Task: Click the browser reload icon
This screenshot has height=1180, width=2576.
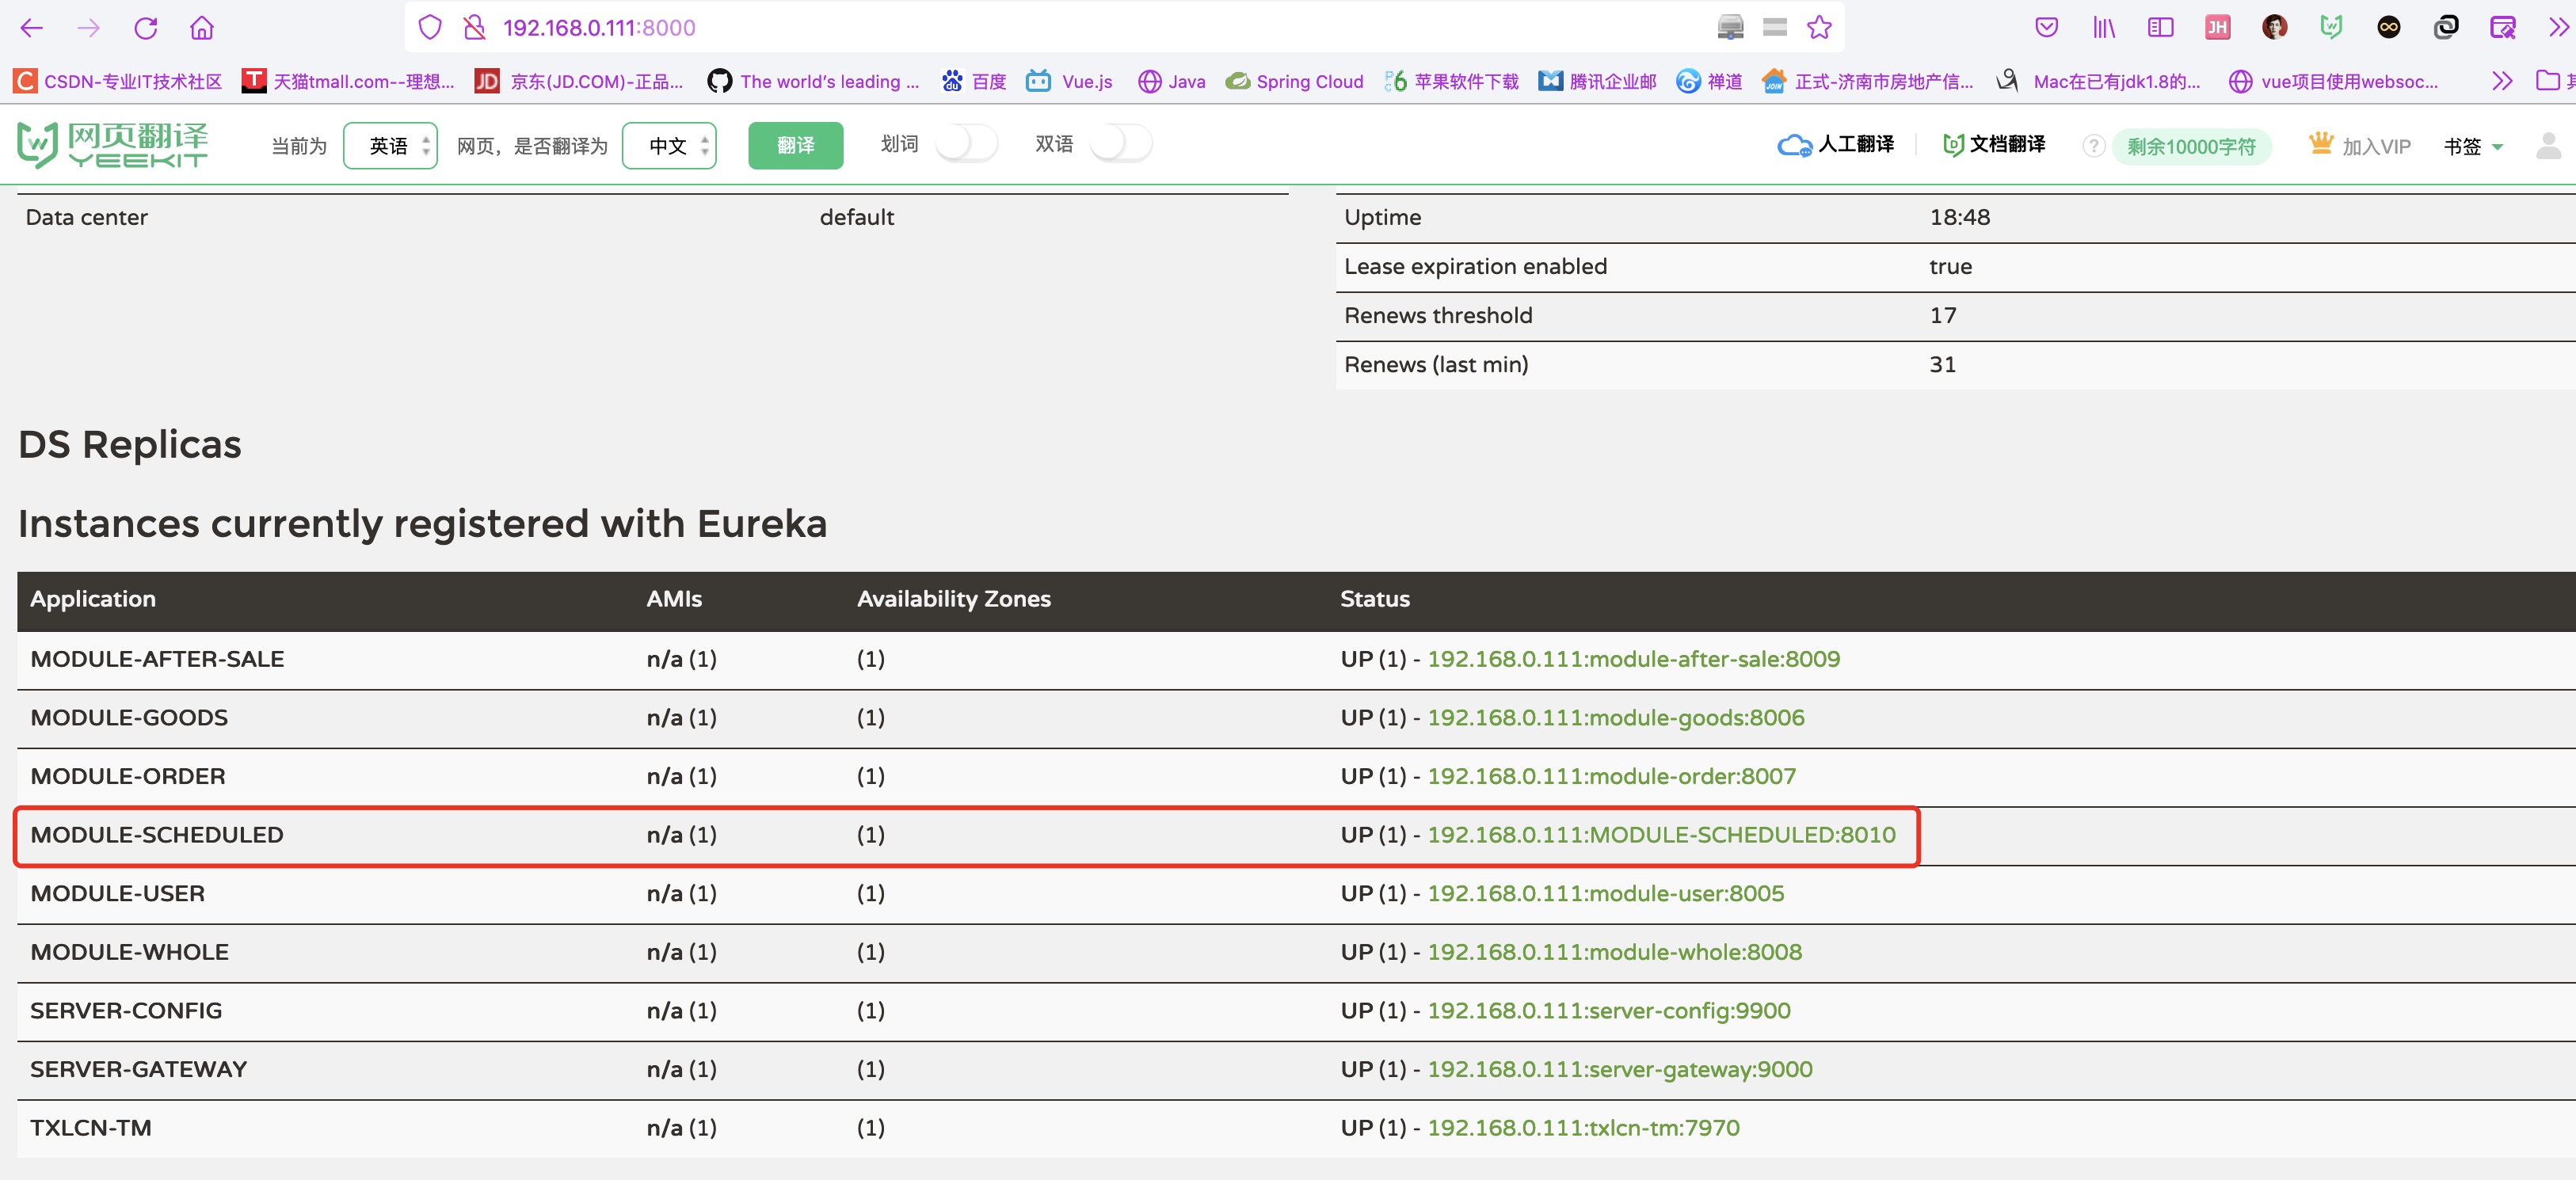Action: (x=146, y=28)
